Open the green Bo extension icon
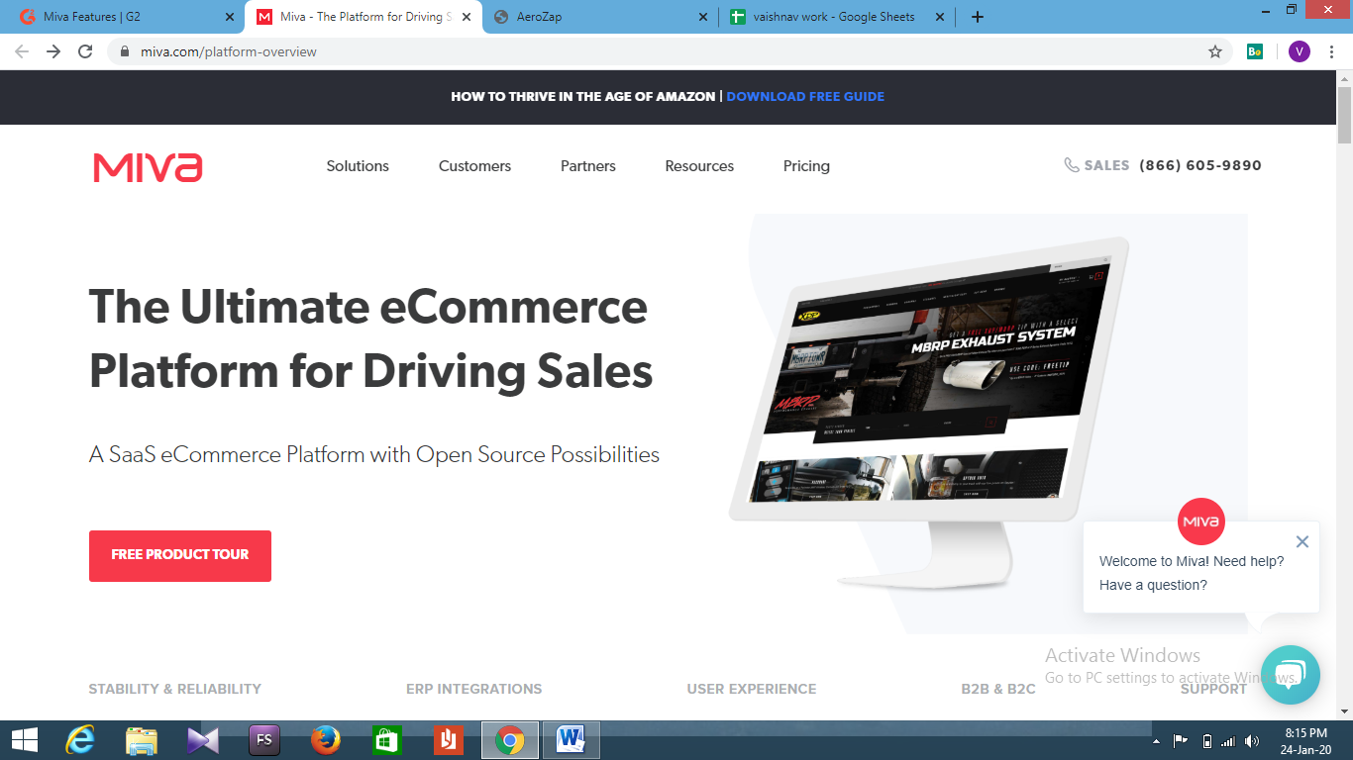Screen dimensions: 1353x760 click(x=1255, y=51)
